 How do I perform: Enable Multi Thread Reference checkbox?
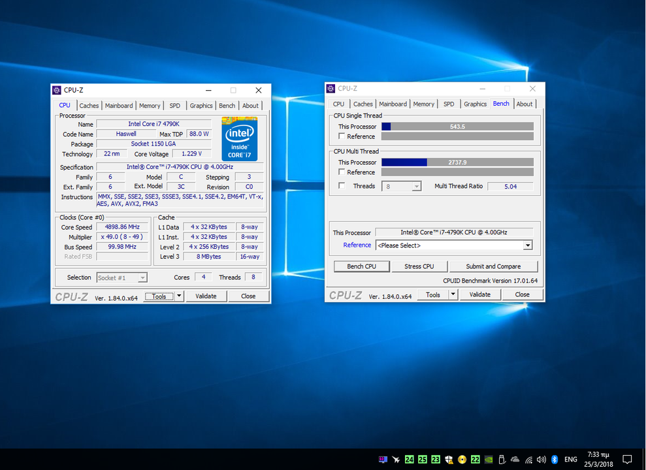[x=342, y=172]
